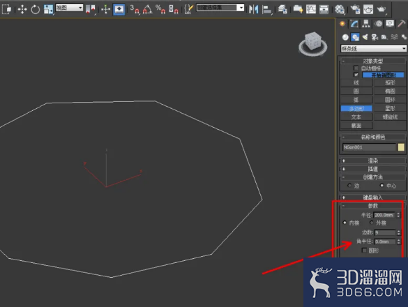This screenshot has height=307, width=408.
Task: Open the object color swatch
Action: pyautogui.click(x=401, y=147)
